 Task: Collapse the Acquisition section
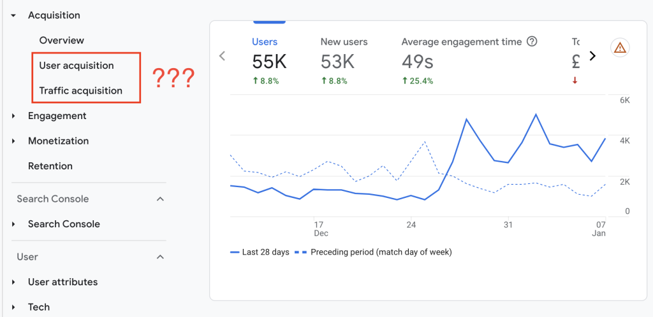pyautogui.click(x=13, y=15)
